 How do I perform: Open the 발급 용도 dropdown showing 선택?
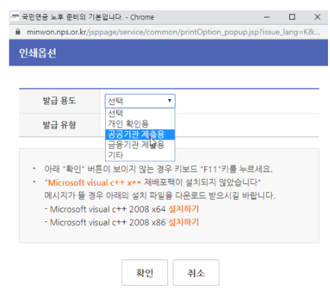tap(140, 101)
